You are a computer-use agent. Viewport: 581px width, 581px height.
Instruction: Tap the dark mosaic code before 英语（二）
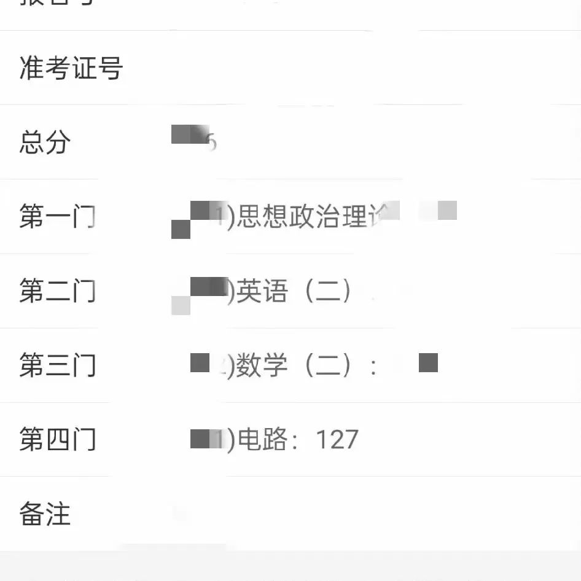(208, 286)
